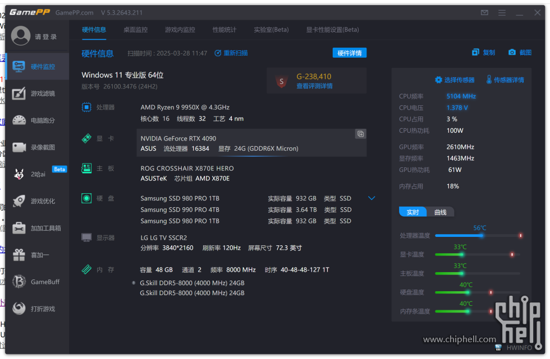Click ROG CROSSHAIR X870E HERO text
This screenshot has height=359, width=550.
(x=187, y=169)
